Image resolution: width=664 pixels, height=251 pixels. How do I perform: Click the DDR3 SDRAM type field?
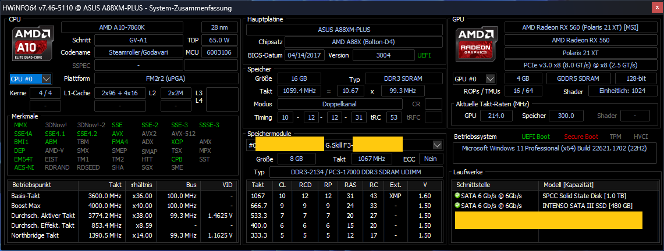403,78
